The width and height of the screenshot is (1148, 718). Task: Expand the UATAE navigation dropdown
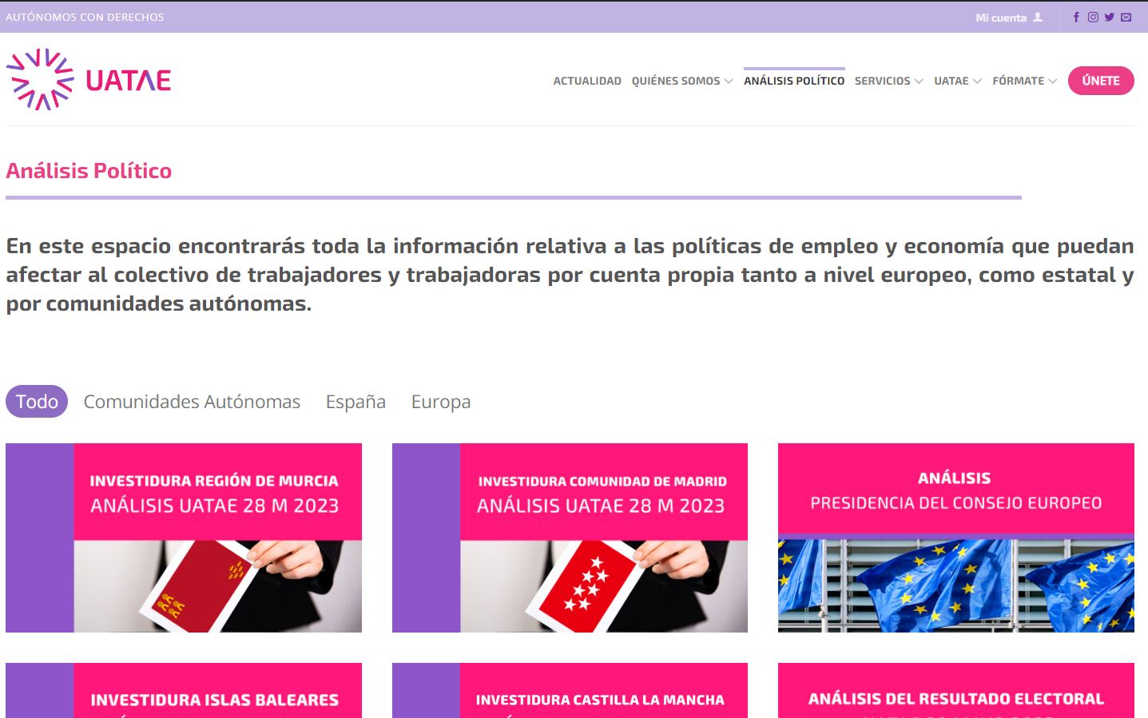point(957,81)
